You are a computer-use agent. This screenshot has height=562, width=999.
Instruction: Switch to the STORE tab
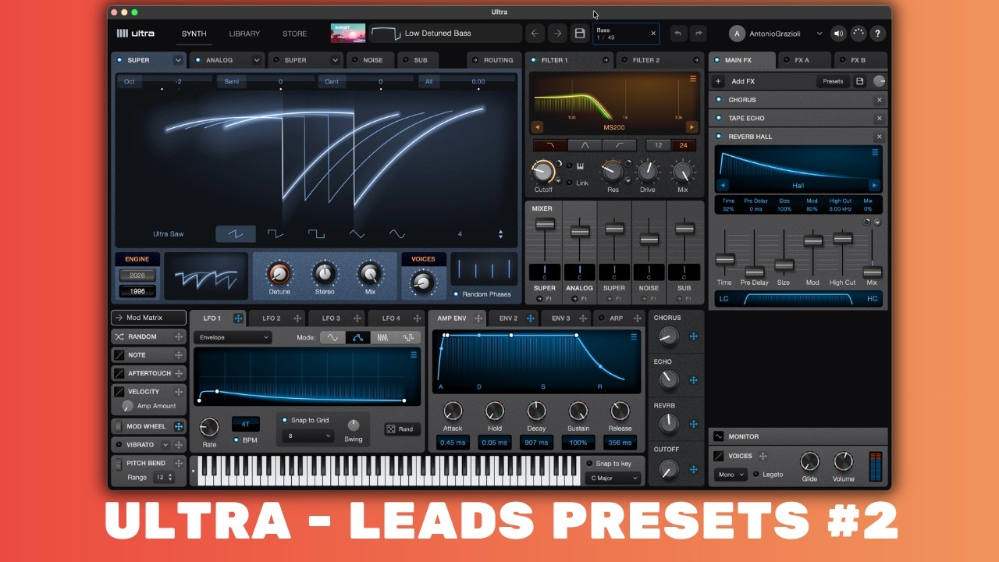click(294, 34)
